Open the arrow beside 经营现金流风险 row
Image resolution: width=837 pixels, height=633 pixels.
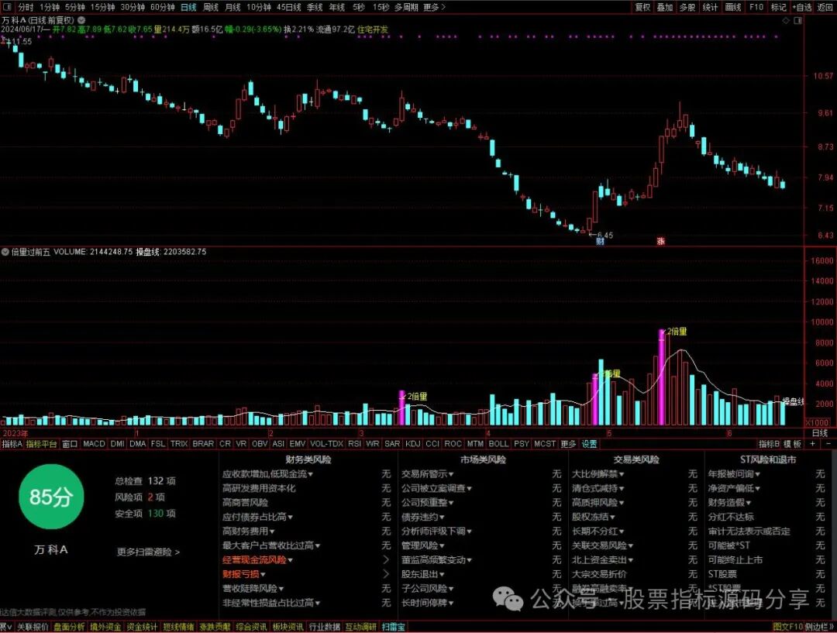point(386,560)
